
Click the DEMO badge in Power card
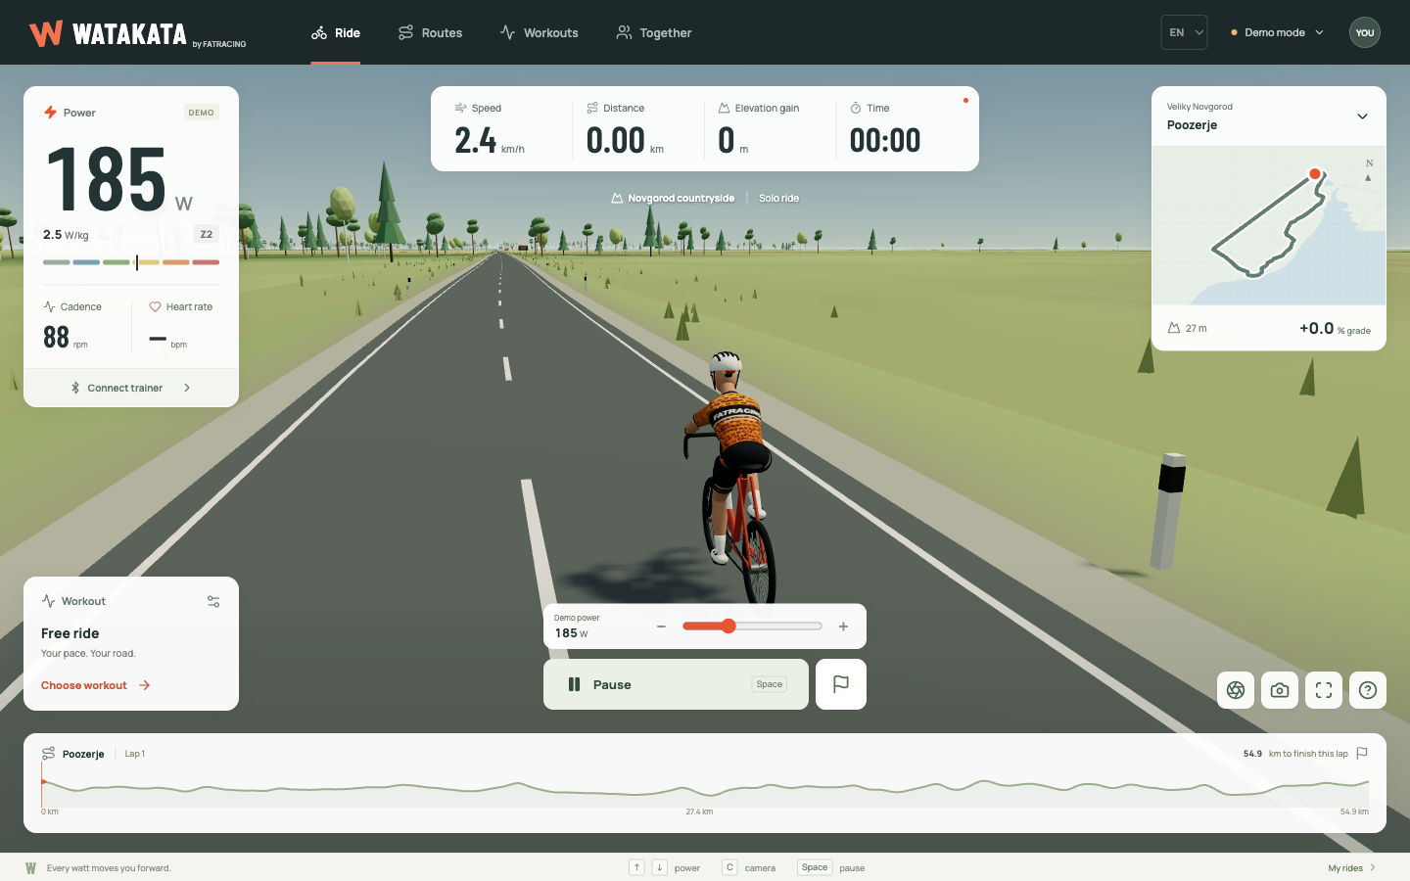tap(201, 113)
